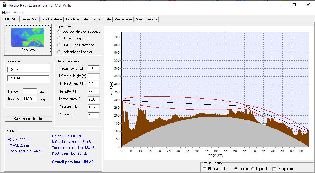Viewport: 315px width, 173px height.
Task: Click the IO94JF locator field
Action: coord(28,70)
